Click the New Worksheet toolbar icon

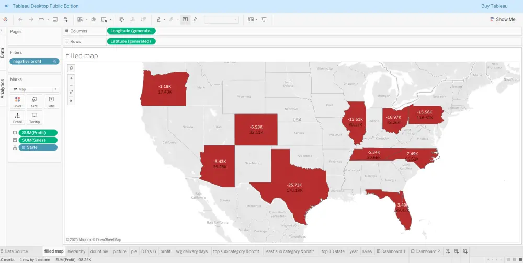80,20
